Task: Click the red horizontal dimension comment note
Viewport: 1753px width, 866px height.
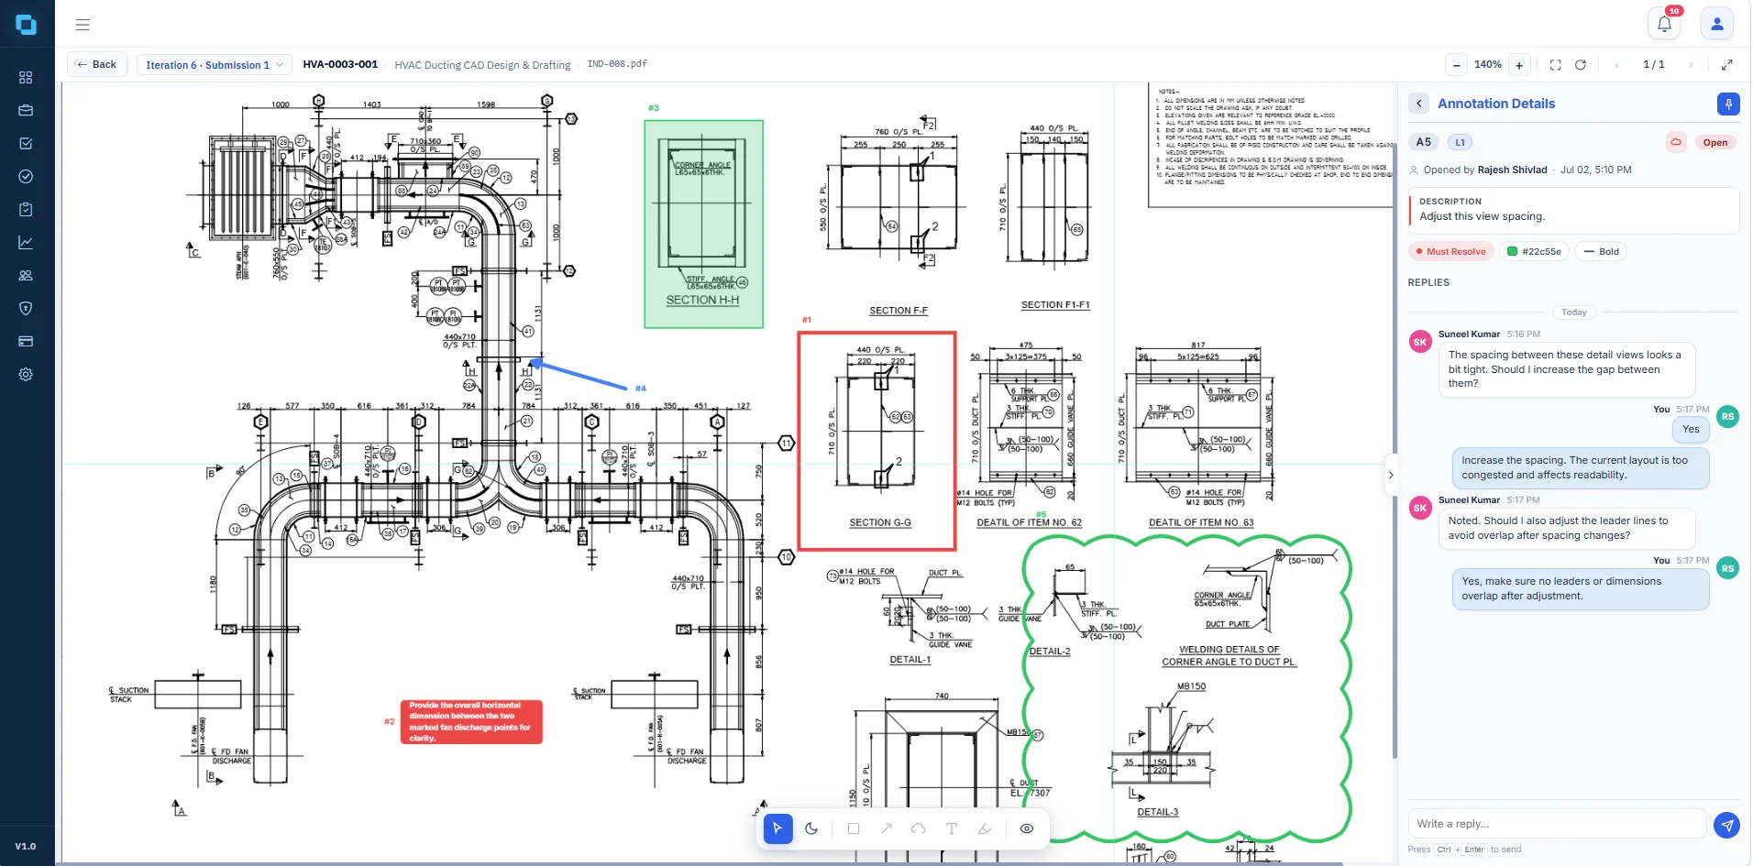Action: (471, 721)
